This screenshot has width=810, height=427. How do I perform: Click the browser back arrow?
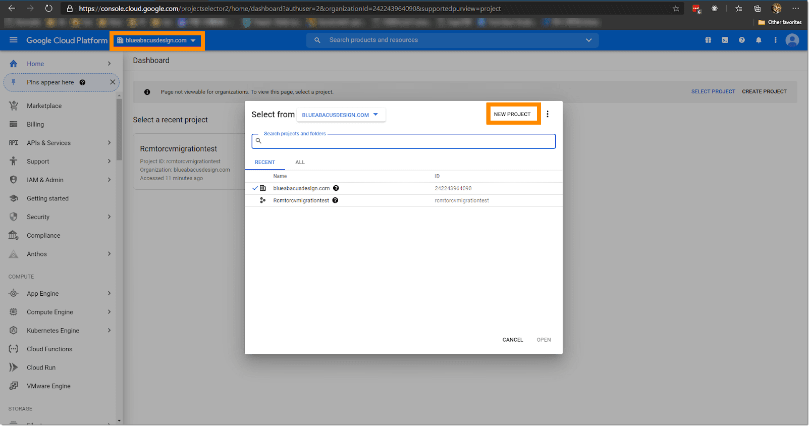point(12,9)
